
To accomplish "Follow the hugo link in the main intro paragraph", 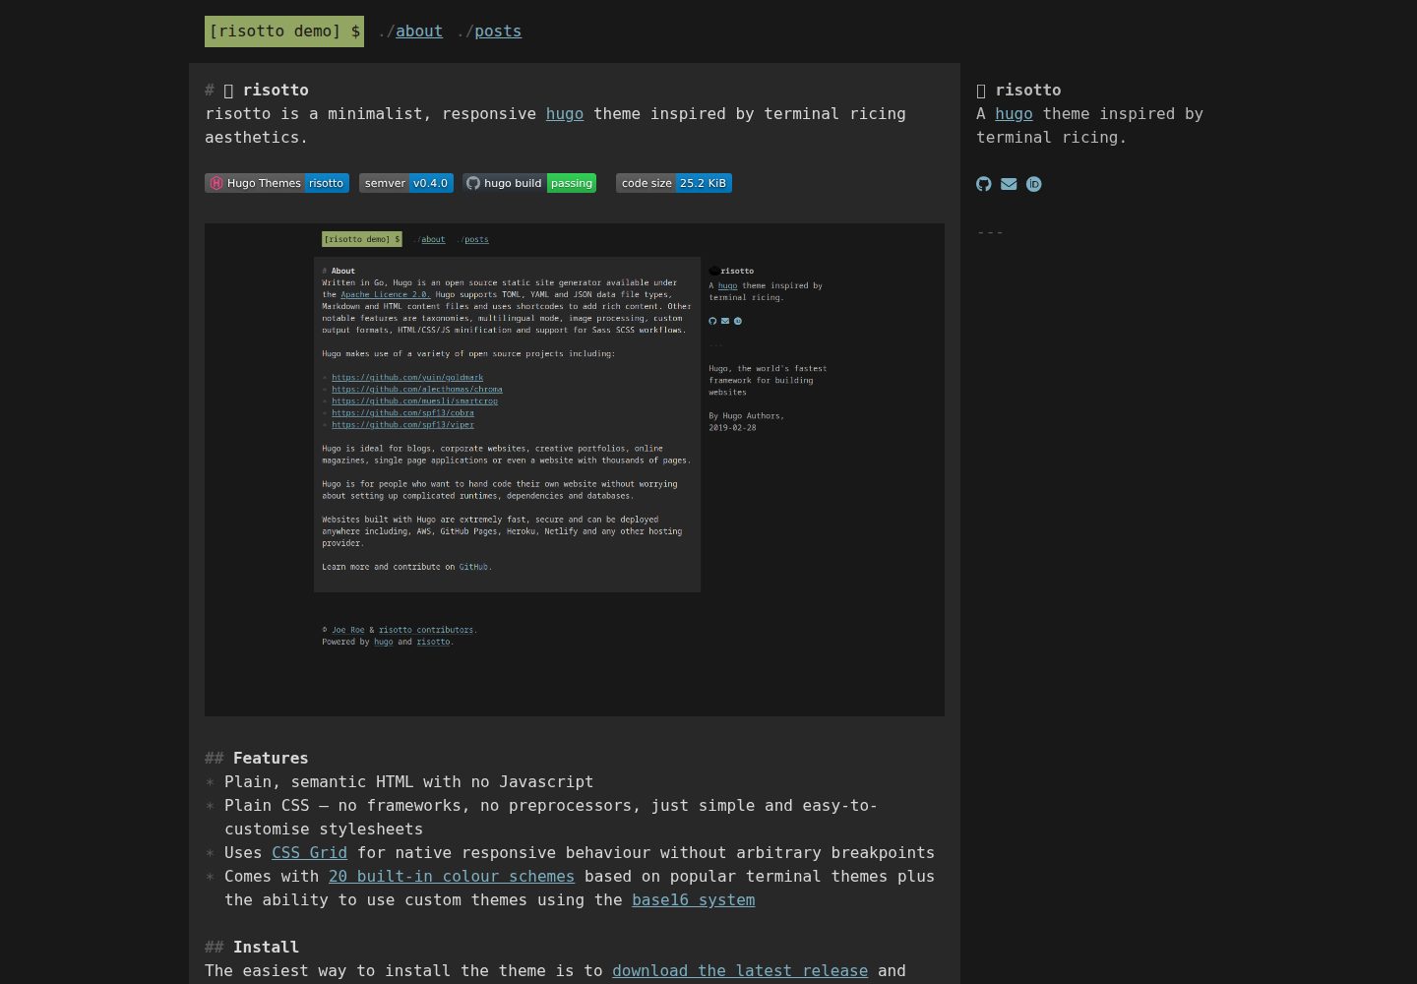I will click(565, 113).
